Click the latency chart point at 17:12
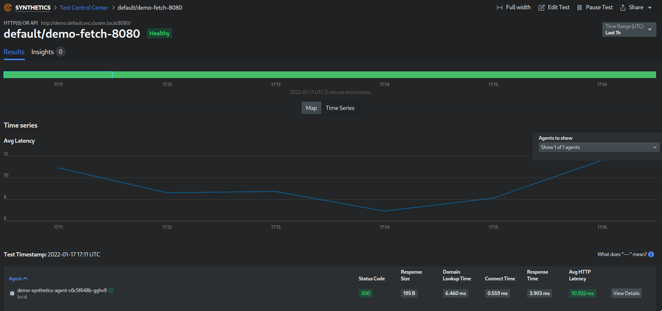662x311 pixels. [x=167, y=193]
